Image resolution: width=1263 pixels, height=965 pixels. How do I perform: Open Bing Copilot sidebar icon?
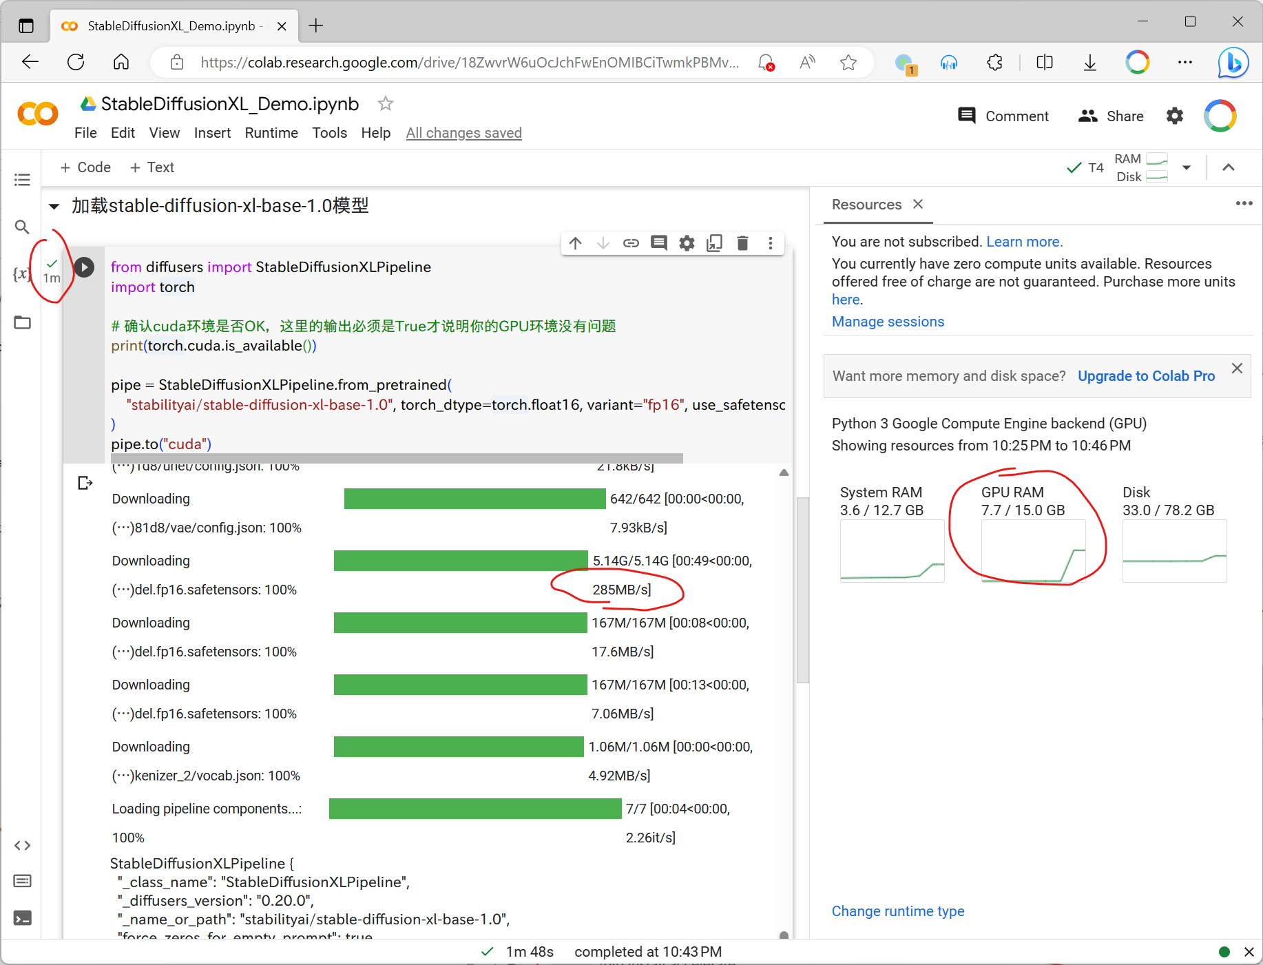point(1233,63)
